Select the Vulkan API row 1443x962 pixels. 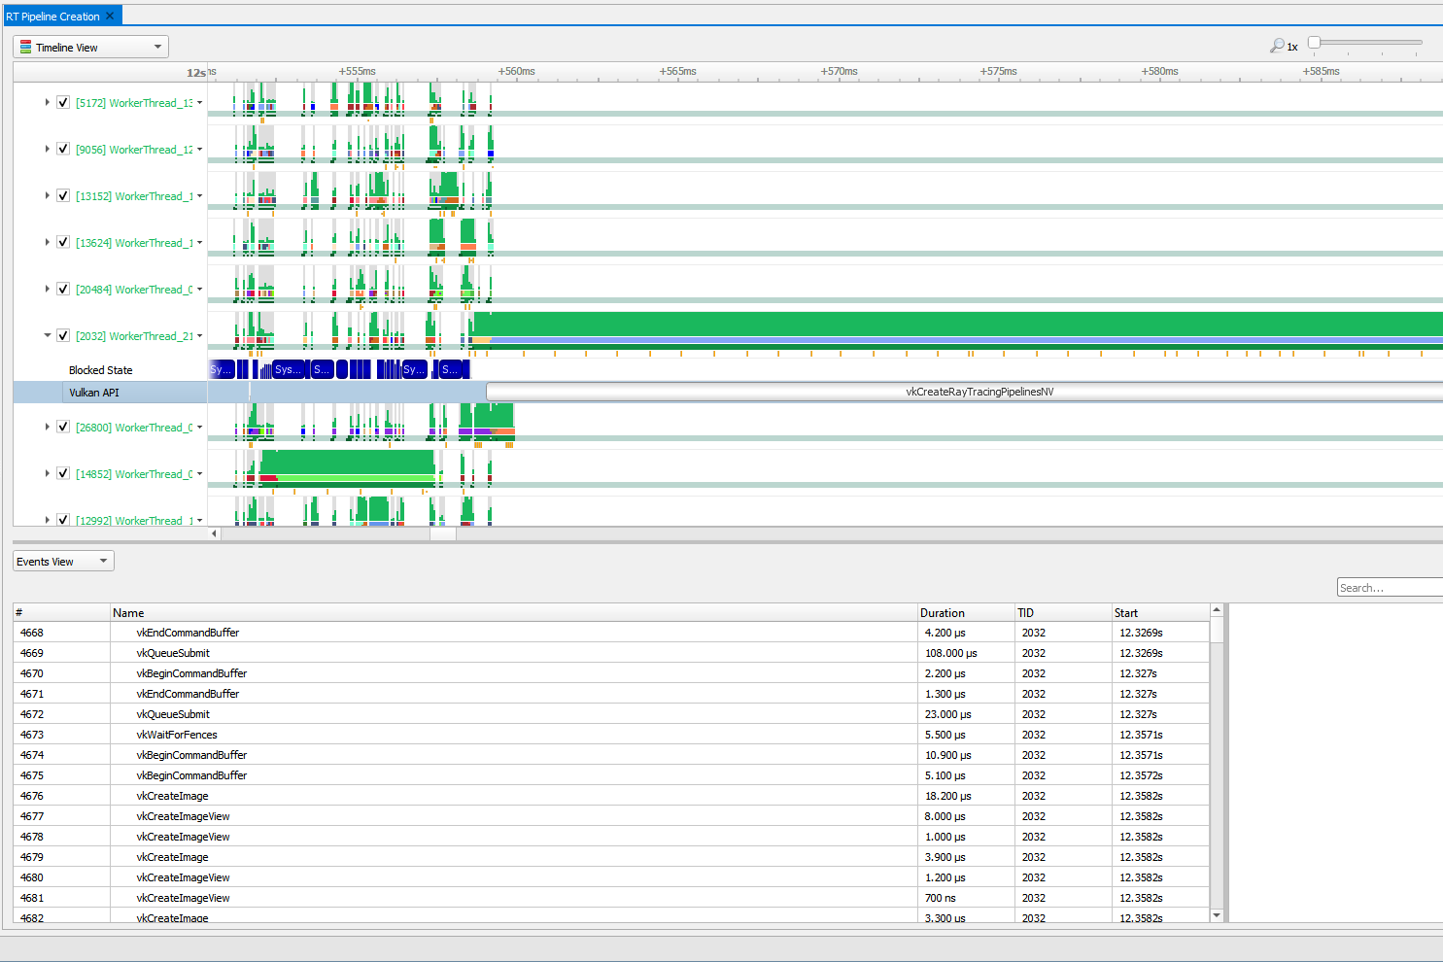point(110,392)
